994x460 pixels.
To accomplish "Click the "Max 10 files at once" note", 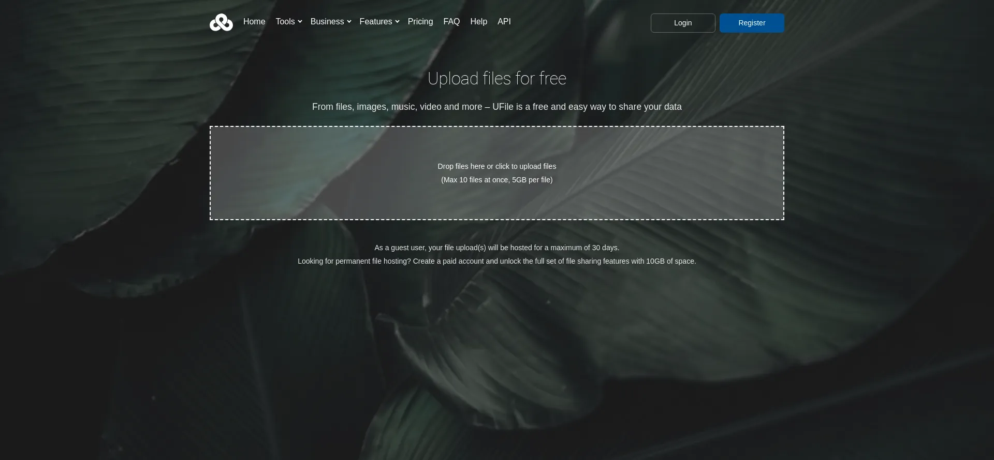I will click(x=497, y=180).
